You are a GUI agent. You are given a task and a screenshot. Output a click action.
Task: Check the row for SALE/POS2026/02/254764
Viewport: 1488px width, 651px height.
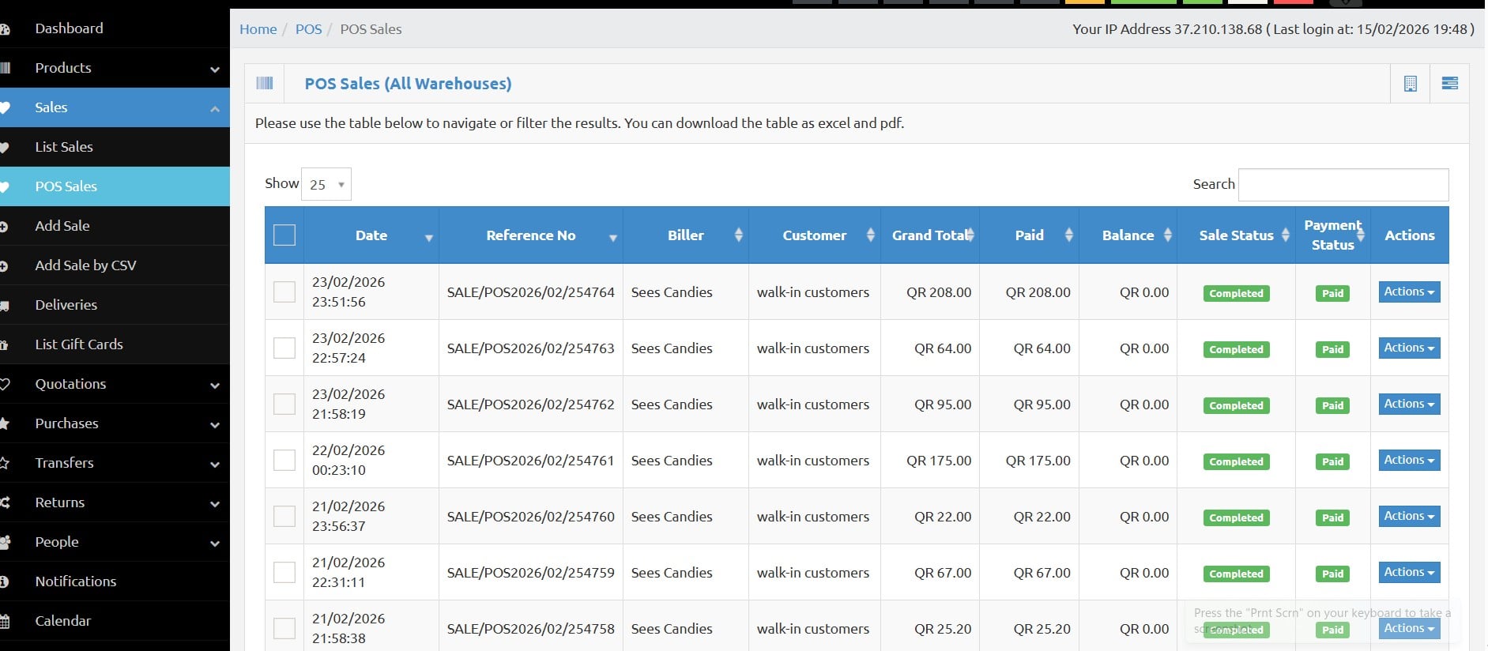(284, 292)
